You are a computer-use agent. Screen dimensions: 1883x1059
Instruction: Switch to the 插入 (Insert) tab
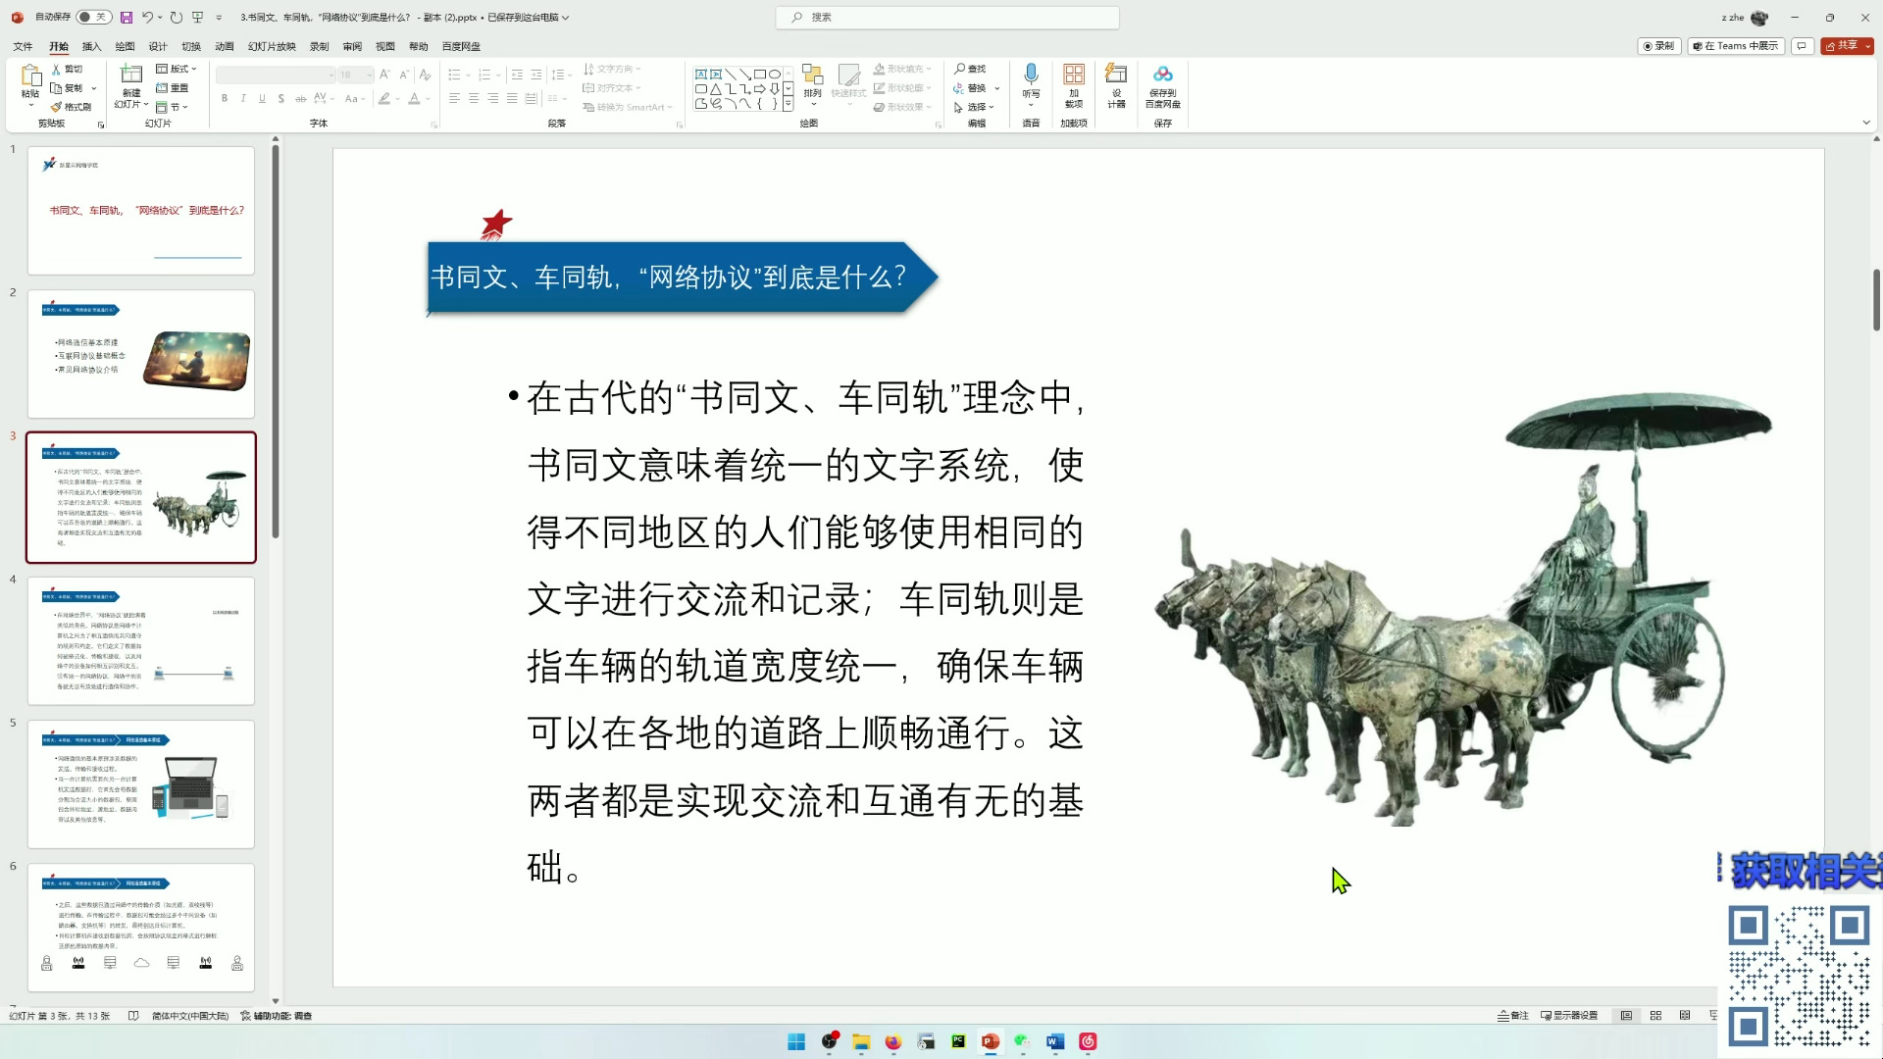(92, 45)
